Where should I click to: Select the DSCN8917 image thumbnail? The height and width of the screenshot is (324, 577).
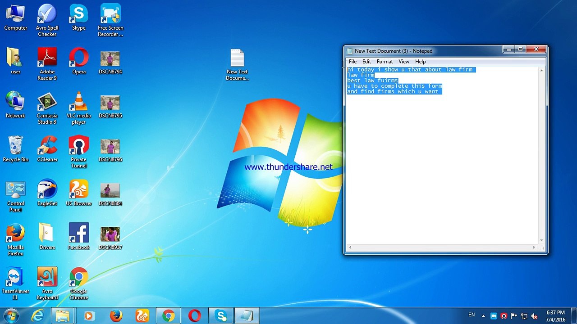(x=110, y=237)
